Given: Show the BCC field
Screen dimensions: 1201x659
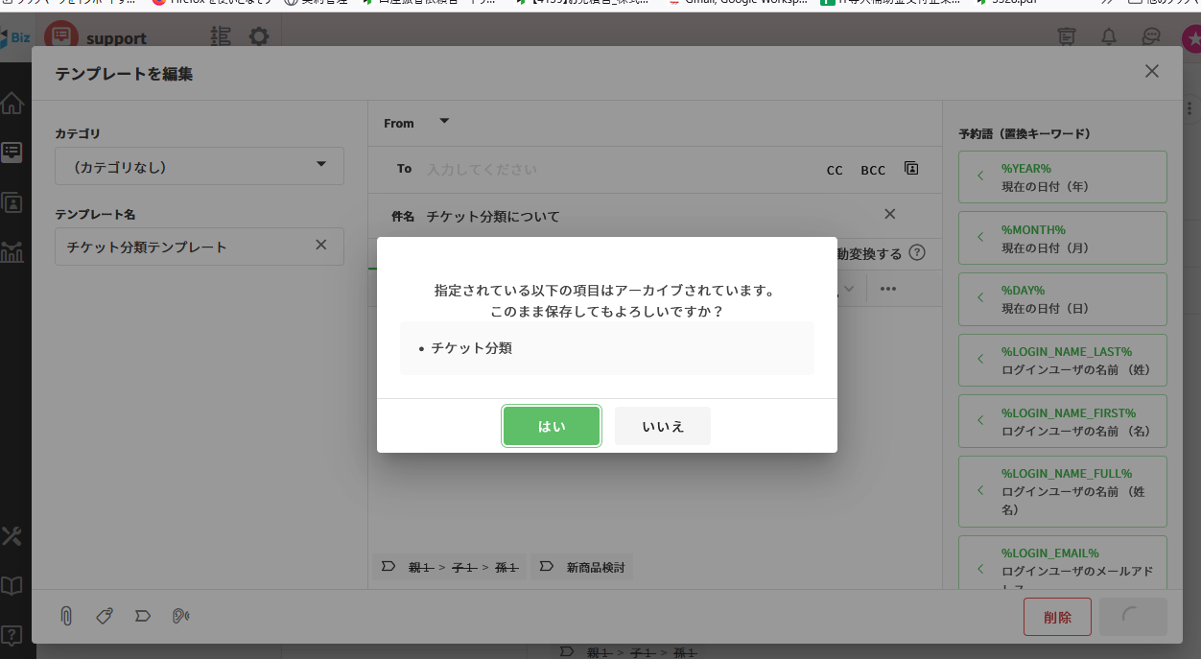Looking at the screenshot, I should (873, 170).
